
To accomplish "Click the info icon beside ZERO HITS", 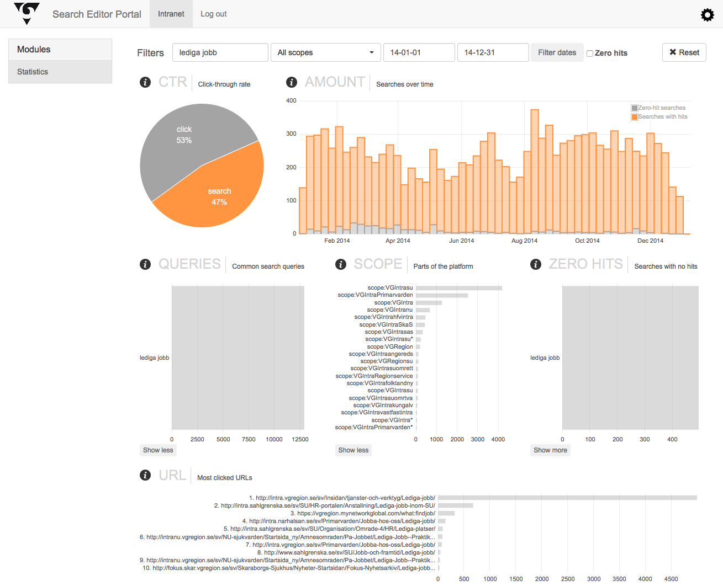I will point(536,264).
